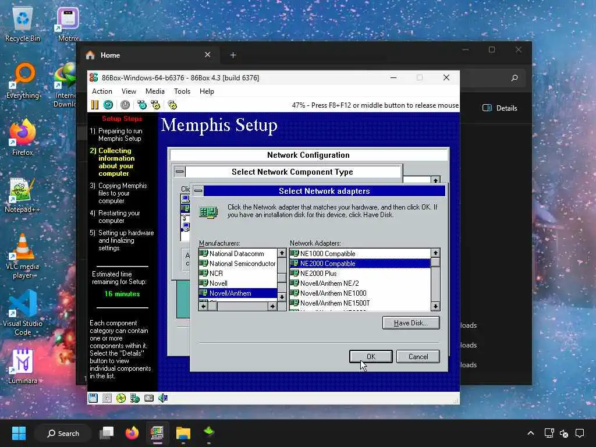Image resolution: width=596 pixels, height=447 pixels.
Task: Click the Manufacturers list left arrow
Action: tap(203, 306)
